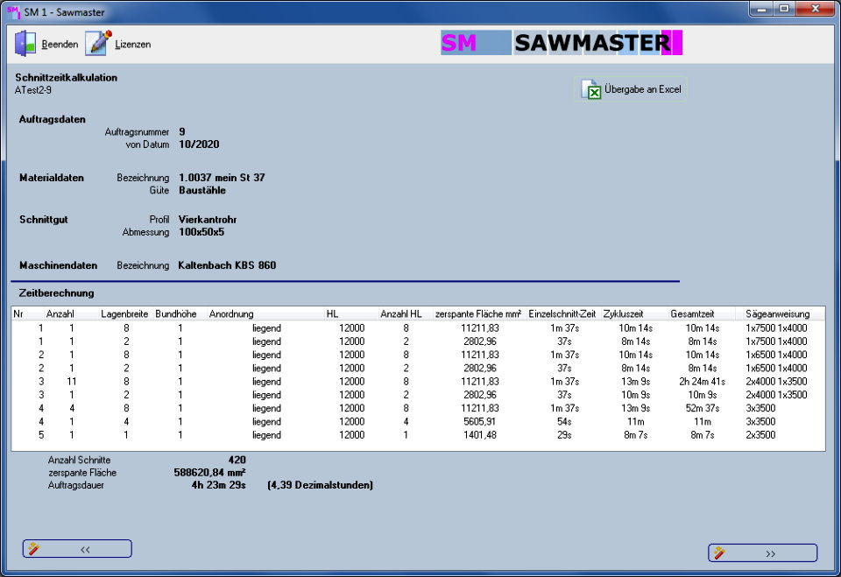
Task: Minimize the Sawmaster window
Action: click(x=761, y=9)
